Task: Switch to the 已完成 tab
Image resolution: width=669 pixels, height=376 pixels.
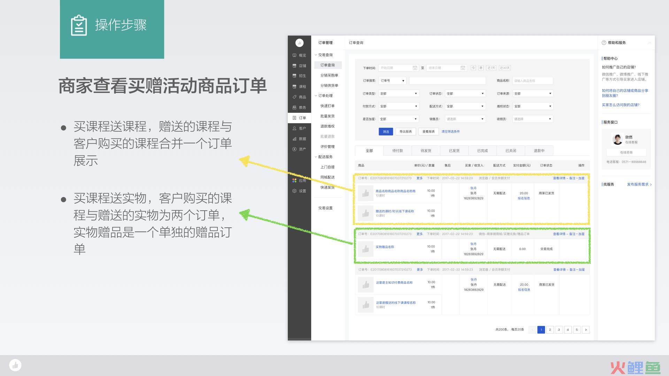Action: pos(483,151)
